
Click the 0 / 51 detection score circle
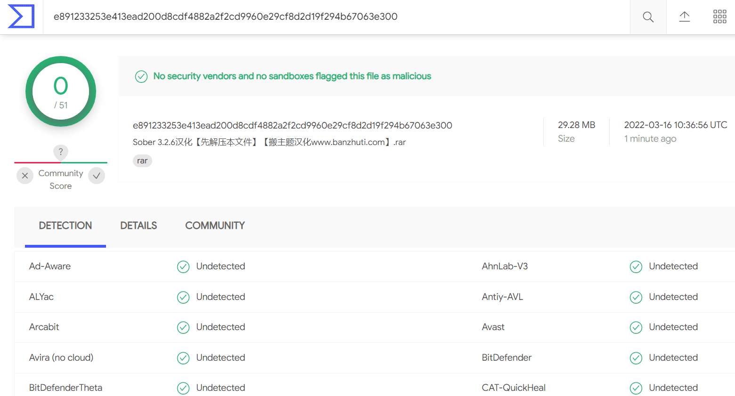61,91
